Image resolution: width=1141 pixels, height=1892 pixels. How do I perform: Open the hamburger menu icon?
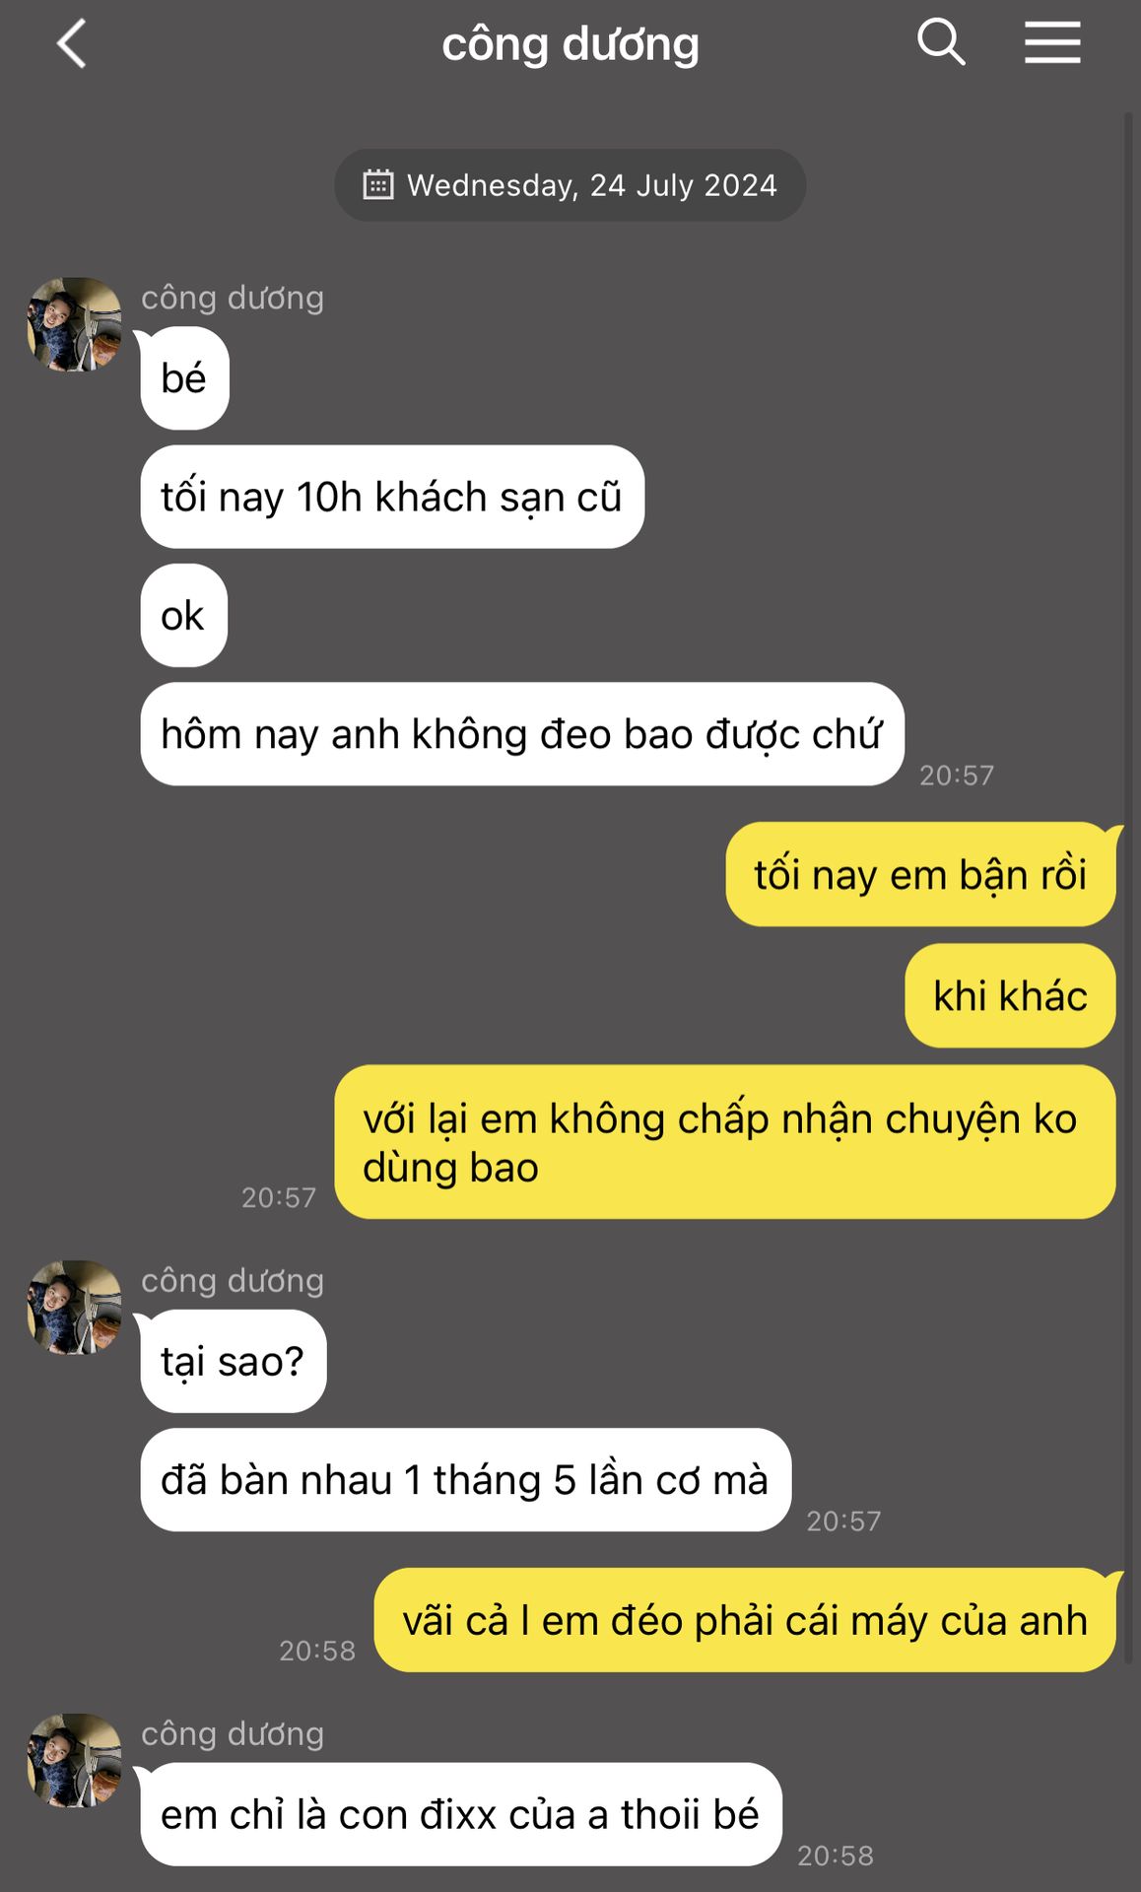1052,43
